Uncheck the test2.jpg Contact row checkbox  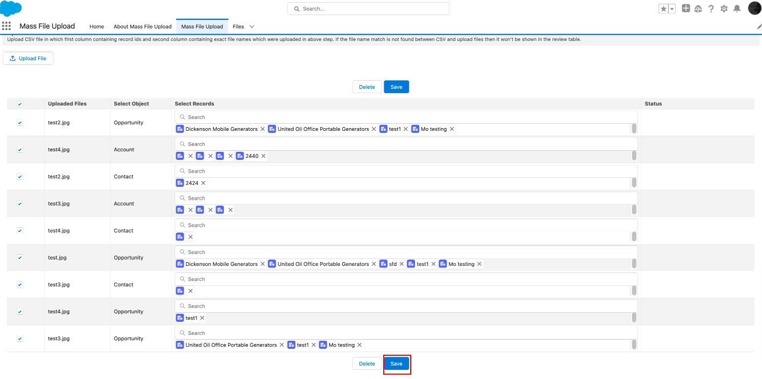20,177
